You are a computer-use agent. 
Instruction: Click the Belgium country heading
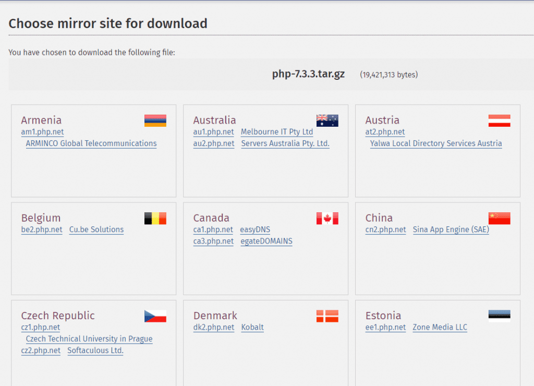[x=41, y=218]
